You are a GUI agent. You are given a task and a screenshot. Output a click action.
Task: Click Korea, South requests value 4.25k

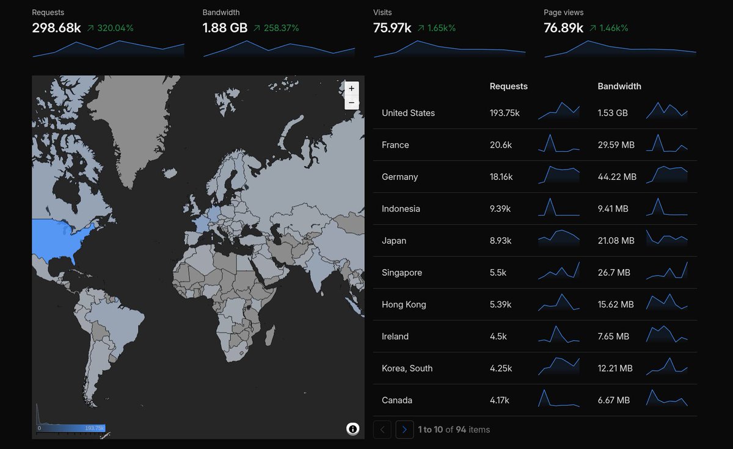[501, 368]
